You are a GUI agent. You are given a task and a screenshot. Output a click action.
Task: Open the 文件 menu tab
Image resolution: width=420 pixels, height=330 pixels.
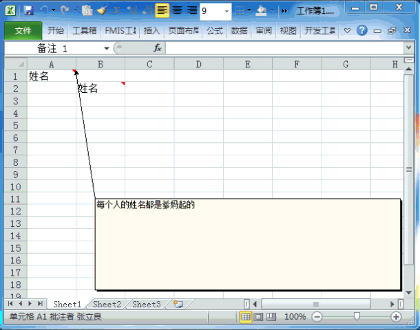point(23,31)
